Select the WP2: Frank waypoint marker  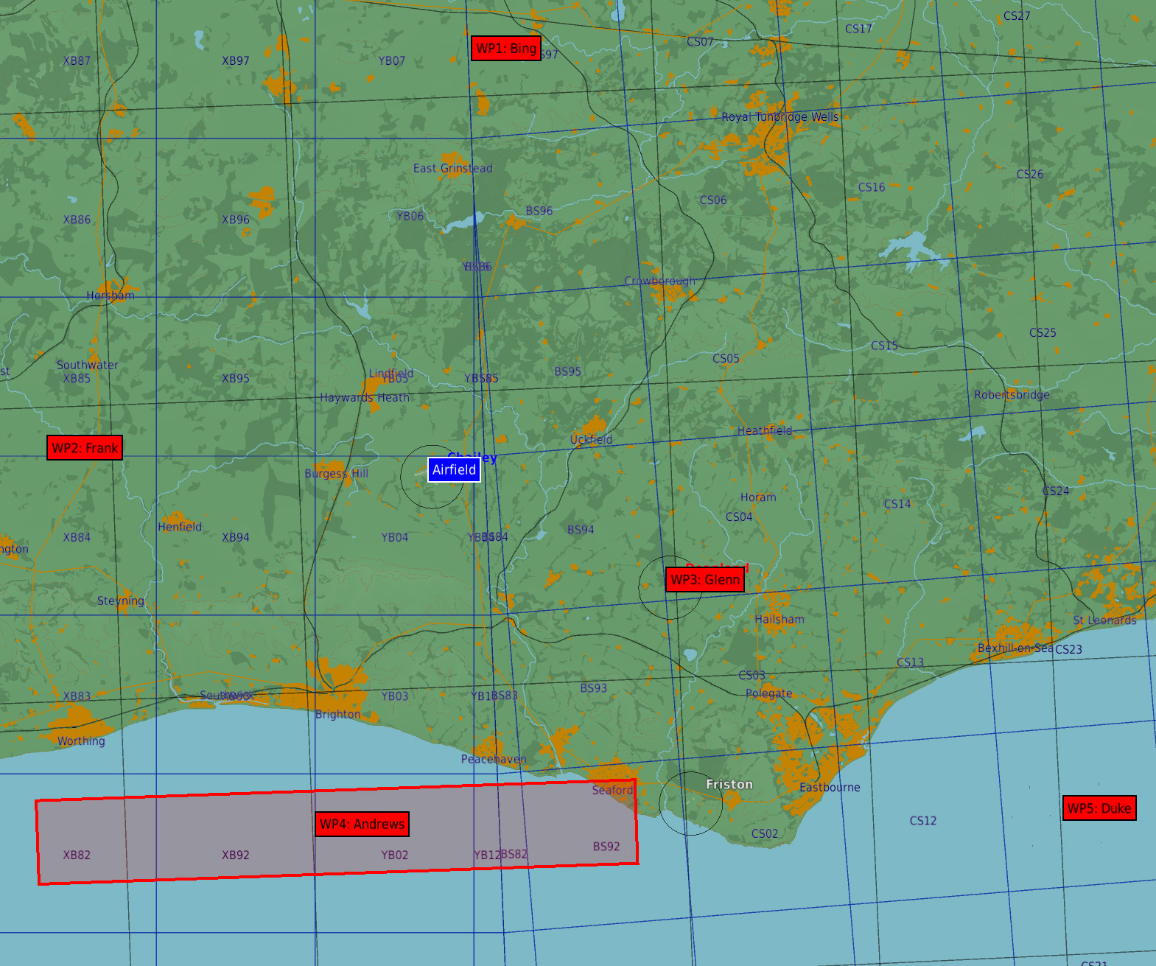(x=85, y=448)
